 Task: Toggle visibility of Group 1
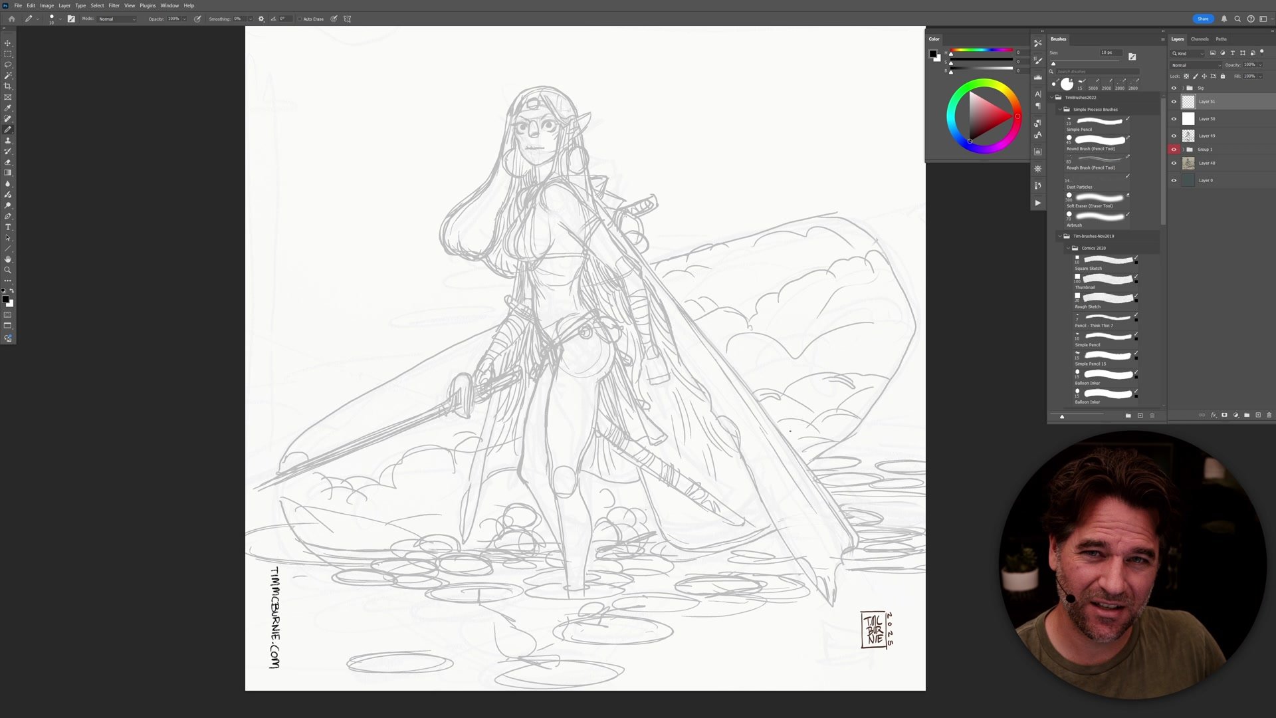tap(1174, 150)
